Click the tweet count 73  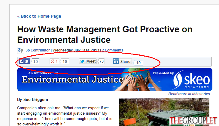click(102, 61)
